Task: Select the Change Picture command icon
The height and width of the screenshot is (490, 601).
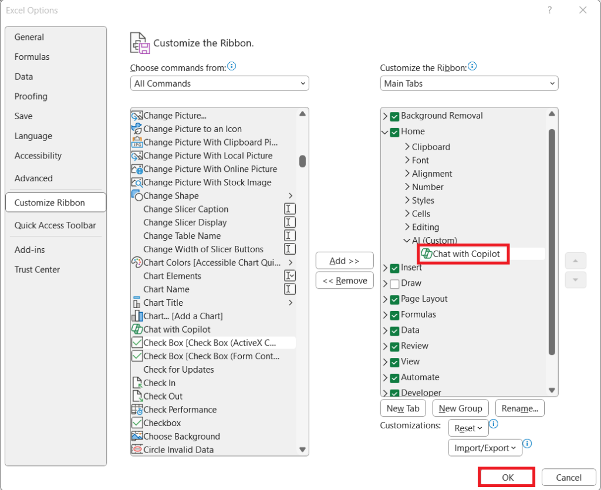Action: pos(137,116)
